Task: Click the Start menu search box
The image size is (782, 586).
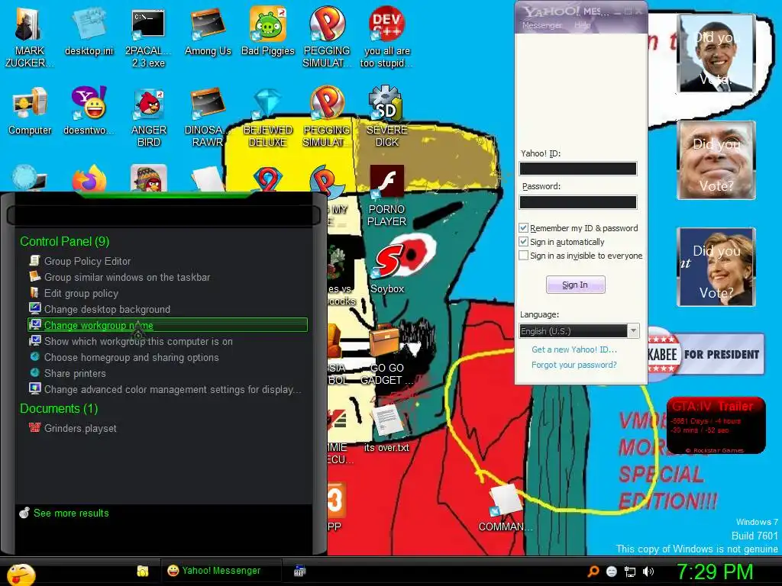Action: tap(163, 216)
